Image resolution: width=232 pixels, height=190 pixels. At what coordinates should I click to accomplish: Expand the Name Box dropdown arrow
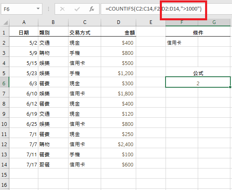[x=38, y=9]
